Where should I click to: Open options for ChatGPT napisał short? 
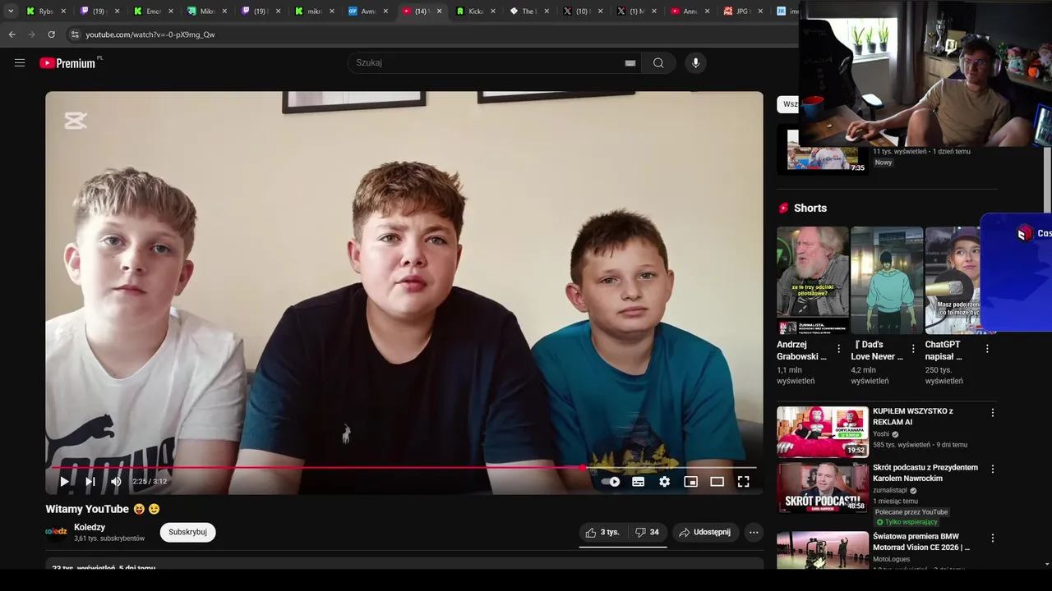(x=987, y=349)
